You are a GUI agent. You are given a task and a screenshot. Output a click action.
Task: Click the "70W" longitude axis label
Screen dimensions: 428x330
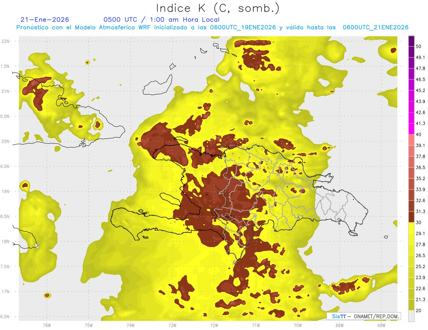[x=297, y=325]
